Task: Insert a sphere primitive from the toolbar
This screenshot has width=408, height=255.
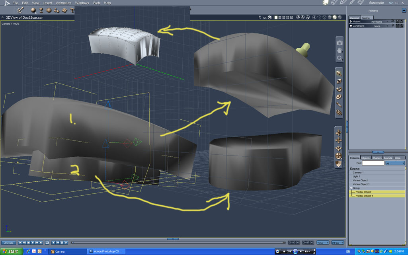Action: point(33,10)
